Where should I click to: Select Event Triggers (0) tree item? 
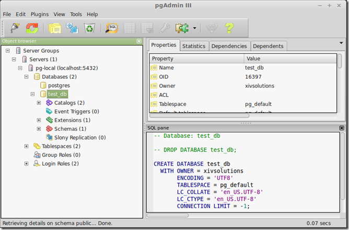77,112
